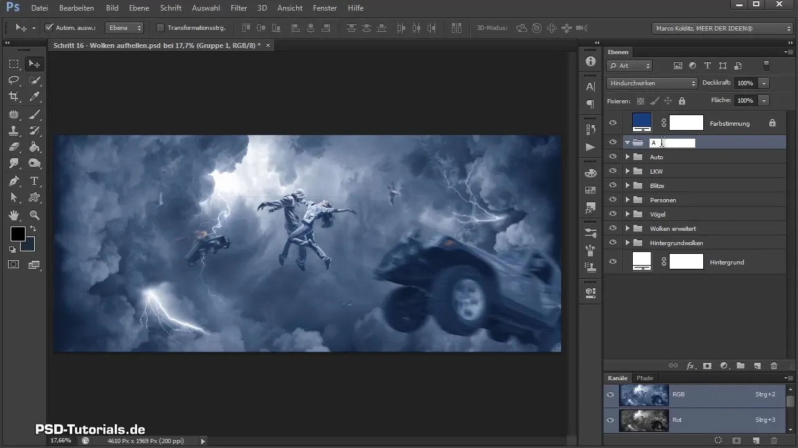Select the Horizontal Type tool
This screenshot has width=798, height=448.
coord(34,181)
